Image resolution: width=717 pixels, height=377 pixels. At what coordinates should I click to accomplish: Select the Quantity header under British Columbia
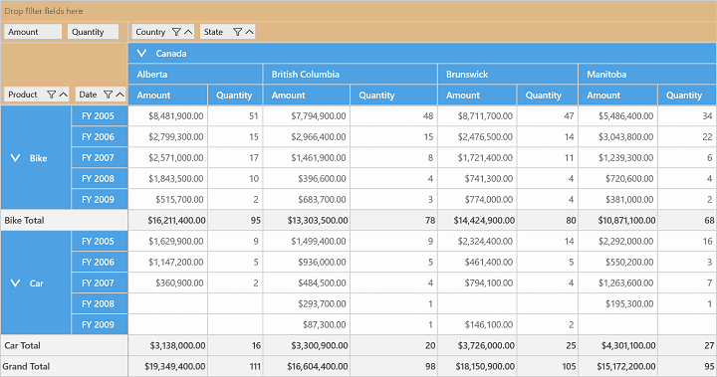pyautogui.click(x=393, y=95)
